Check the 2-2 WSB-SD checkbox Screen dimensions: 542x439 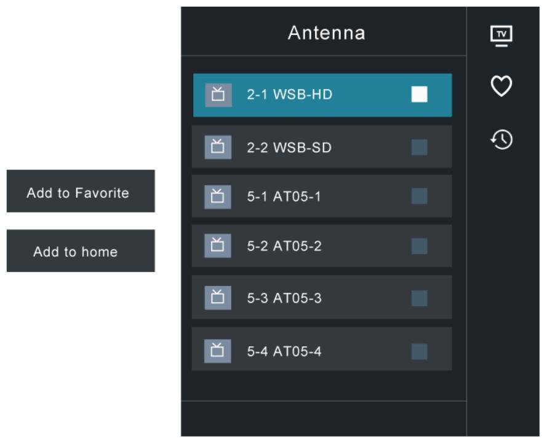(420, 147)
